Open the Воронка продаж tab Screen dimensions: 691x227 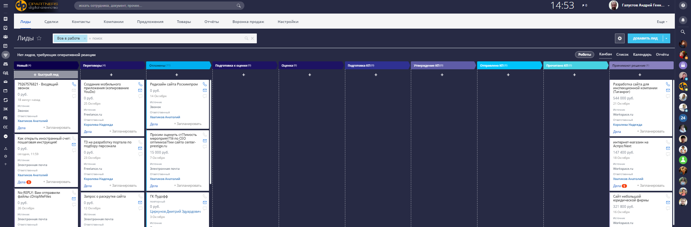click(248, 22)
